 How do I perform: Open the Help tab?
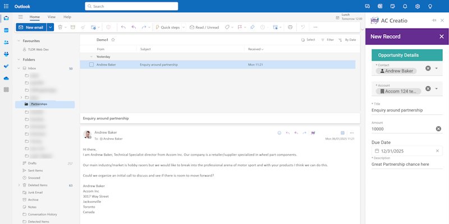67,17
